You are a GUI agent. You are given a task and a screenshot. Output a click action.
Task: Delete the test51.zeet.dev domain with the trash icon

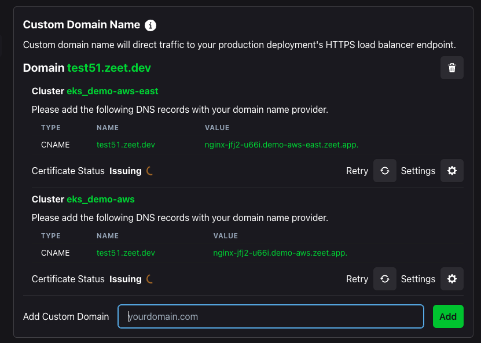(x=452, y=68)
